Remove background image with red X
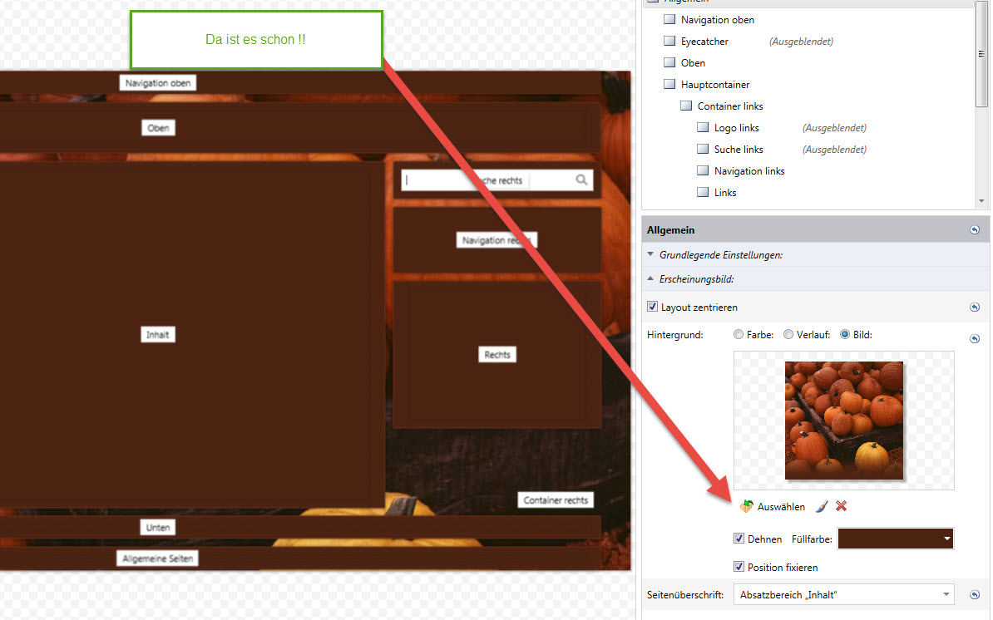This screenshot has width=993, height=620. coord(841,506)
